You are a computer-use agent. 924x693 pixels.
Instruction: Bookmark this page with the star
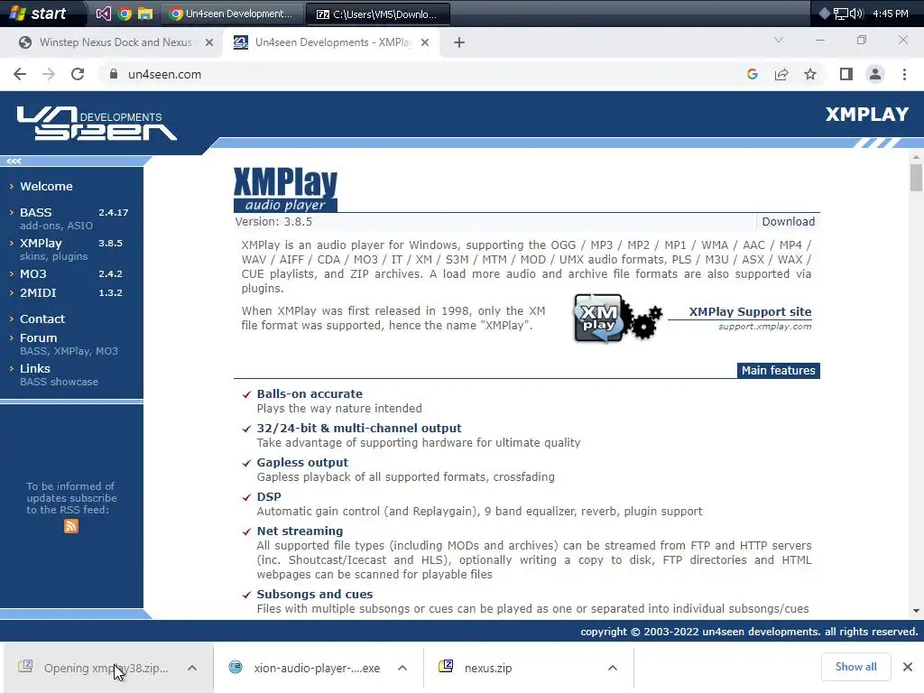pyautogui.click(x=810, y=74)
